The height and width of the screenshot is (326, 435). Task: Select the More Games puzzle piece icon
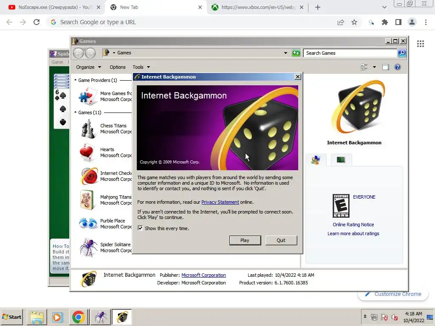point(88,96)
